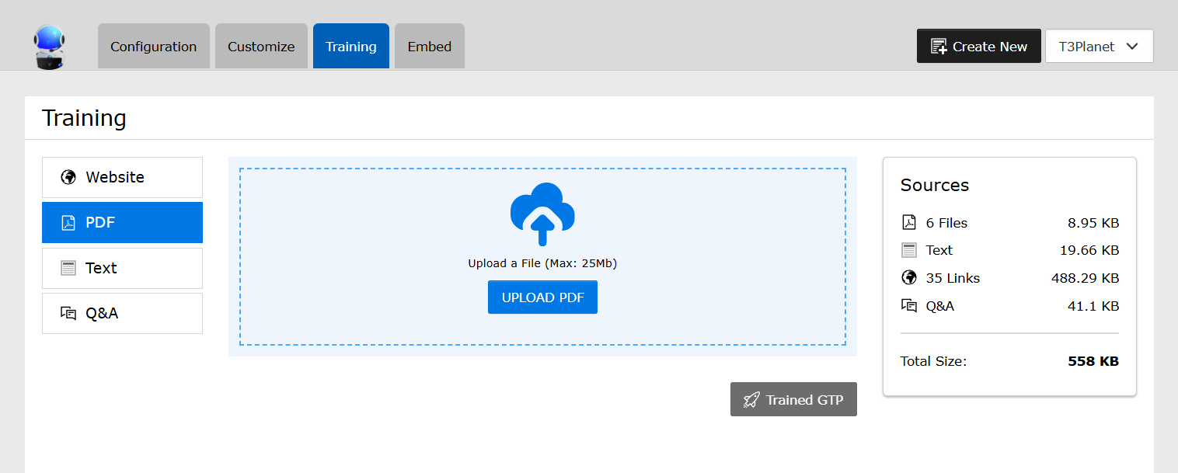Click the PDF icon next to 6 Files
The height and width of the screenshot is (473, 1178).
click(909, 223)
